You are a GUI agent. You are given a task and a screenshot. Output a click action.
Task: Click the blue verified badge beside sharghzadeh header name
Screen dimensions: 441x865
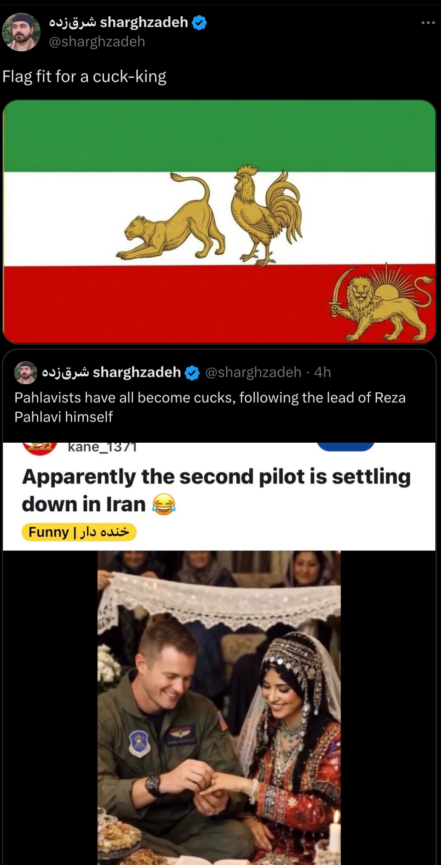pos(199,23)
